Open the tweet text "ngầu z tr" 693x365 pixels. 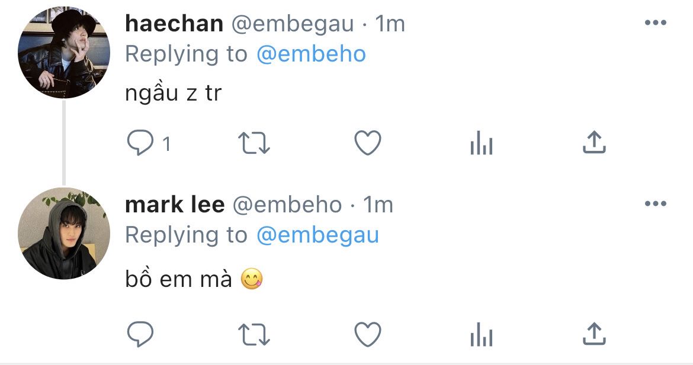(173, 94)
